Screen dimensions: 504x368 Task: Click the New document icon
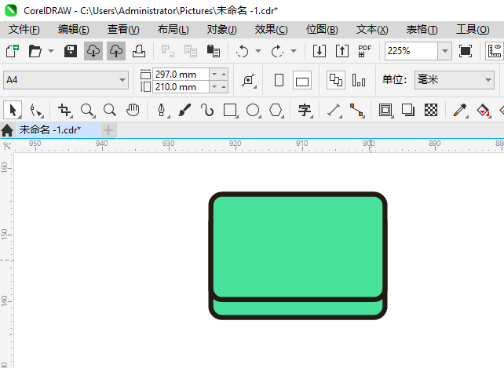pyautogui.click(x=13, y=51)
